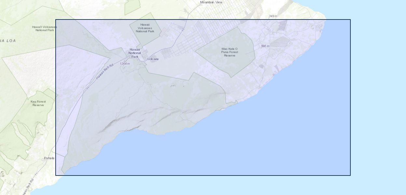The image size is (406, 195).
Task: Click the Hawaii National Park label
Action: coord(135,53)
